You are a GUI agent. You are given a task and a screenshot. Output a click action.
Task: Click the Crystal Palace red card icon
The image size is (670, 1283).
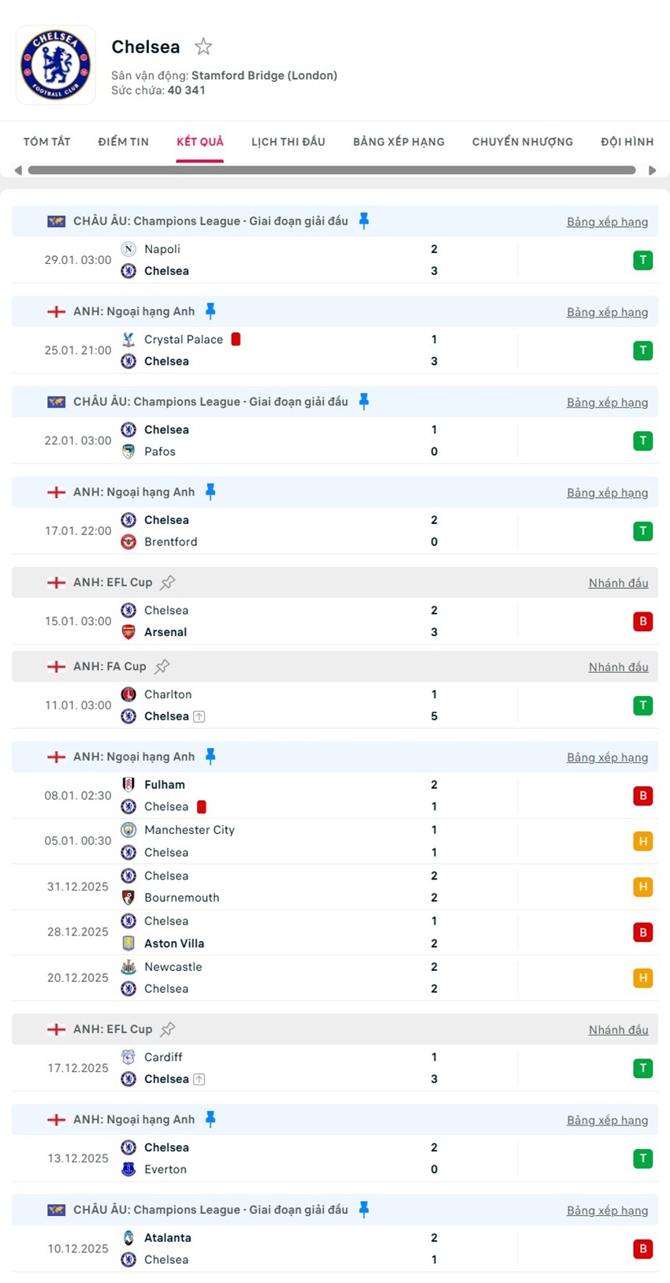pos(236,340)
